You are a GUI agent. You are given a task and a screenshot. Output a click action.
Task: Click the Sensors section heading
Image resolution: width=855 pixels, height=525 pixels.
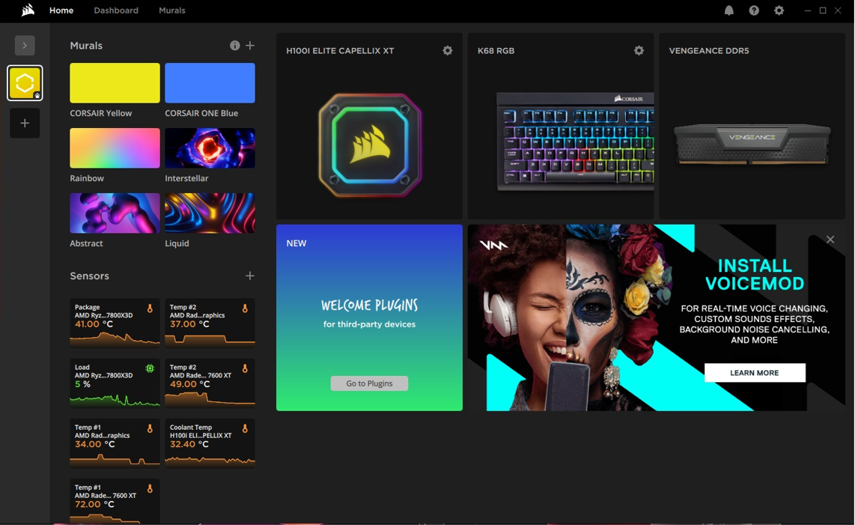click(89, 276)
